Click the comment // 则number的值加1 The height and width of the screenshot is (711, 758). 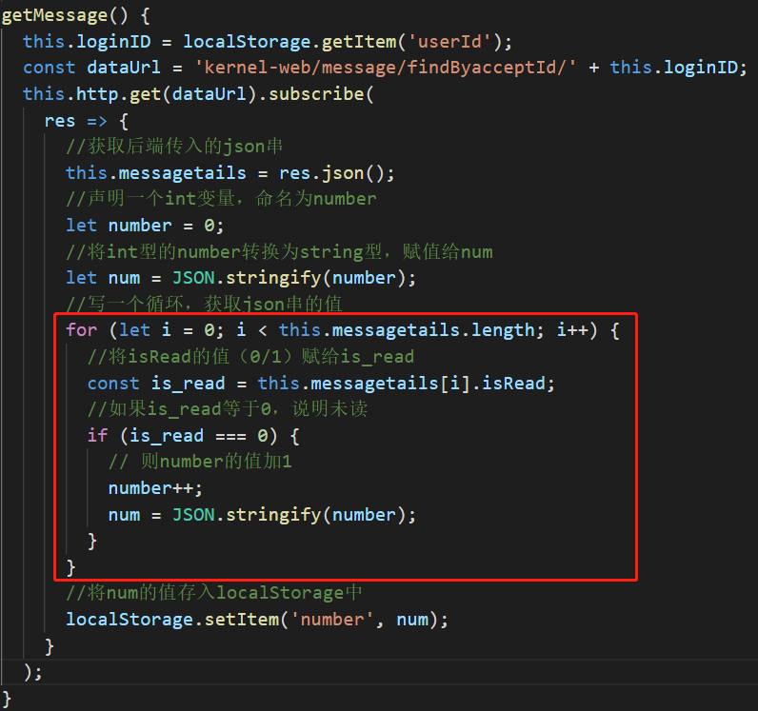200,462
